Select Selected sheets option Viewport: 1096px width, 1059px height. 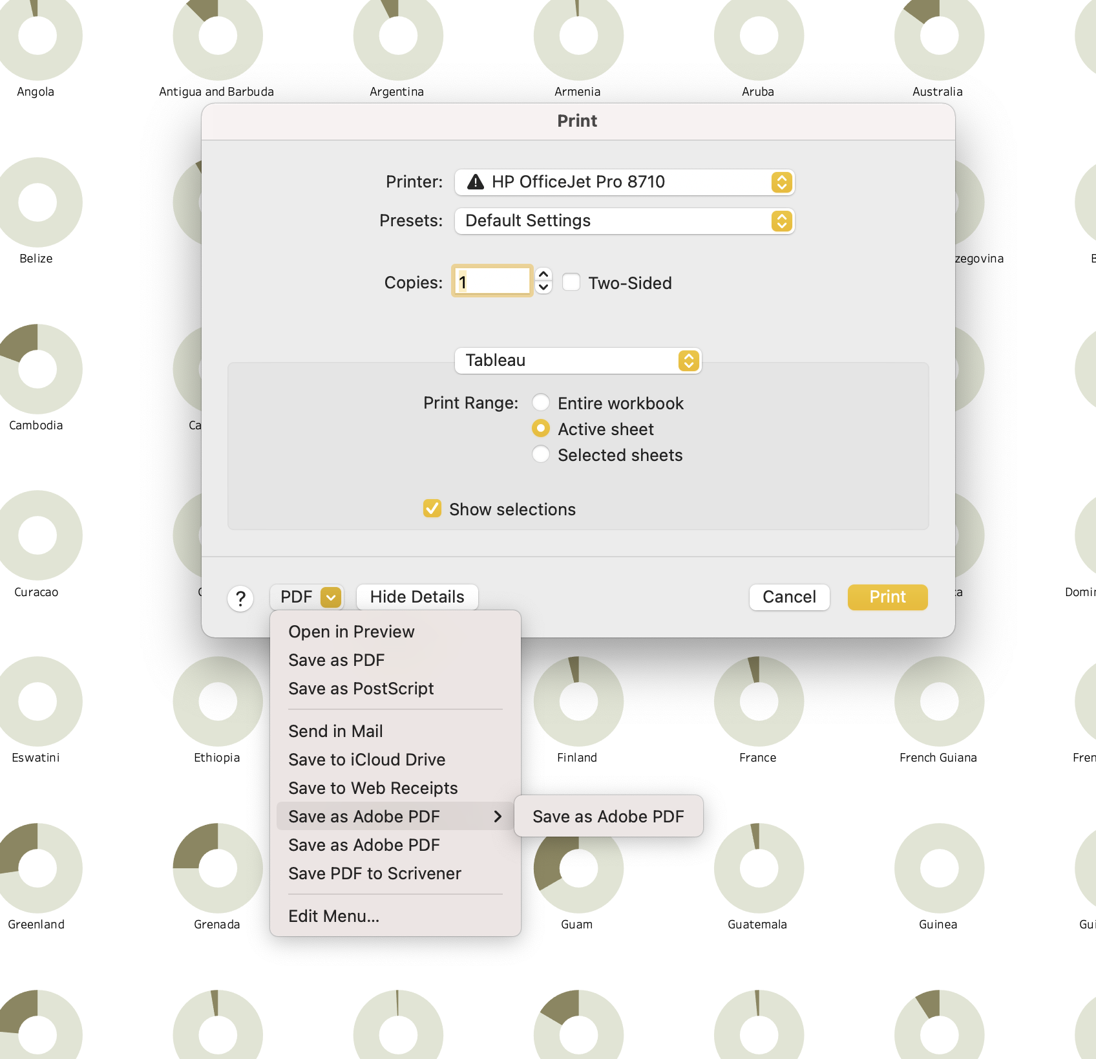click(541, 455)
